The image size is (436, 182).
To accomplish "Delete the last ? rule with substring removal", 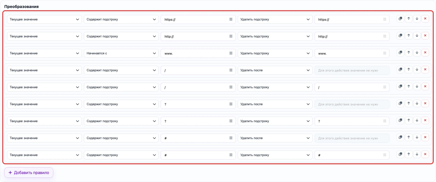I will pyautogui.click(x=425, y=120).
